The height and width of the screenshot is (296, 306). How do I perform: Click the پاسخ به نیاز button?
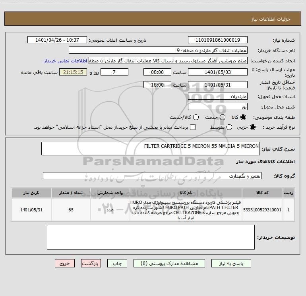231,263
